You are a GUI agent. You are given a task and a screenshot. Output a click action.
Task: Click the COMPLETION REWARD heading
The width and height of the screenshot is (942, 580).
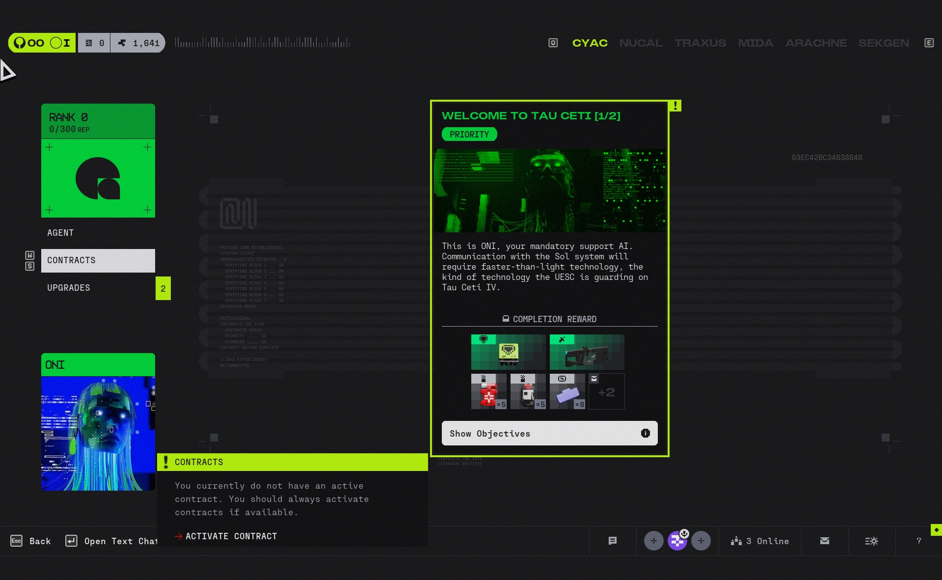pos(550,319)
